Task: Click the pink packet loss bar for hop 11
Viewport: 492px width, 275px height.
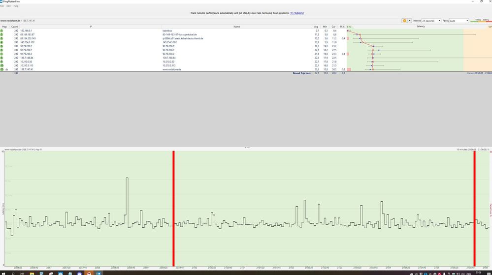Action: (x=349, y=70)
